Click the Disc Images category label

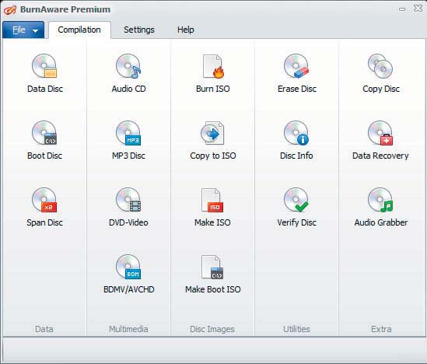(x=212, y=329)
